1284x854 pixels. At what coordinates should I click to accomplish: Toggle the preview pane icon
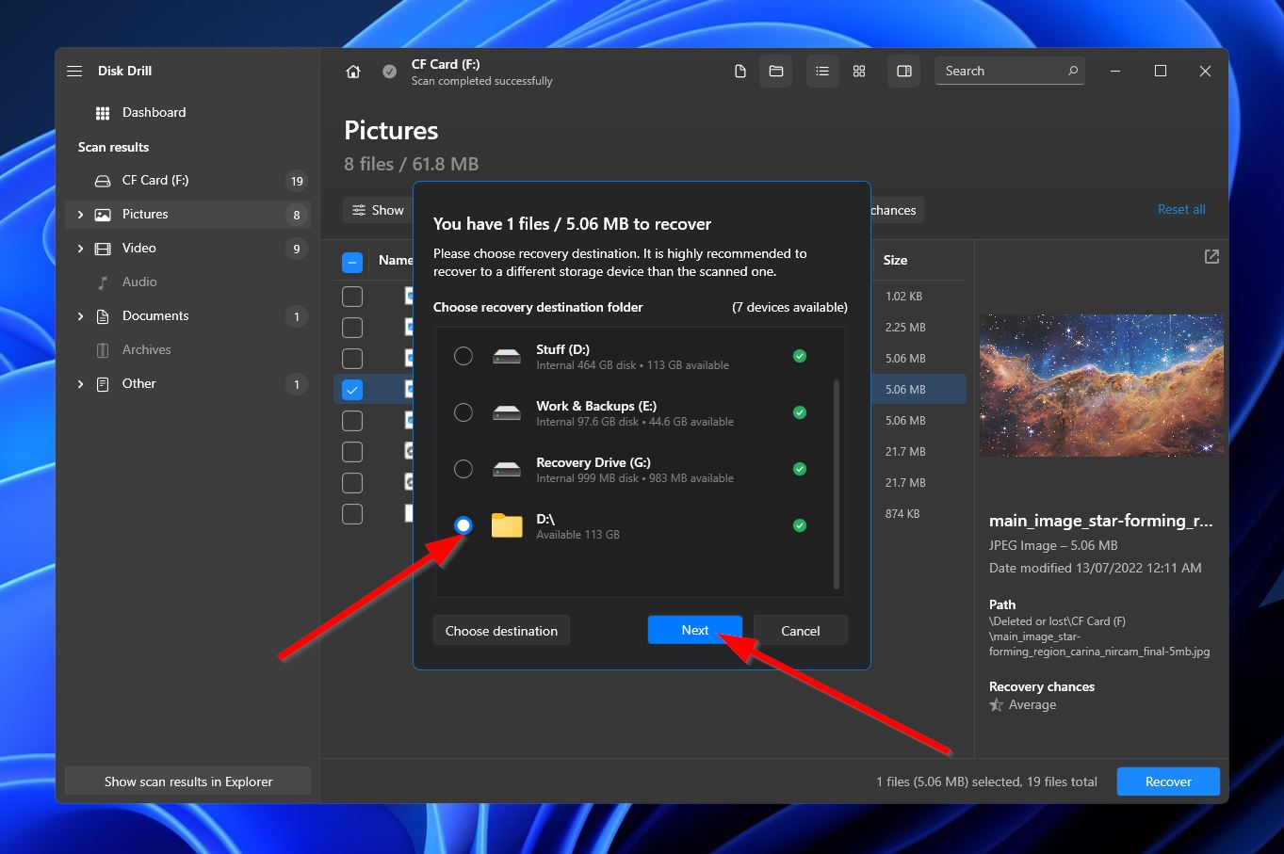coord(904,72)
